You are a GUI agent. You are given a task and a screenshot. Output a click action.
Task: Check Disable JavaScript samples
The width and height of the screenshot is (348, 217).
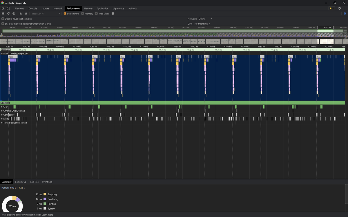[x=3, y=19]
